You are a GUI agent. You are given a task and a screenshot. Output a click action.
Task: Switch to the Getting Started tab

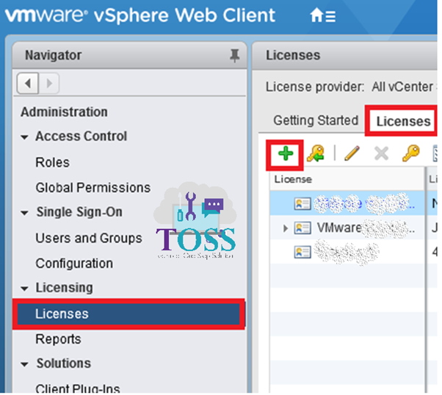coord(316,120)
